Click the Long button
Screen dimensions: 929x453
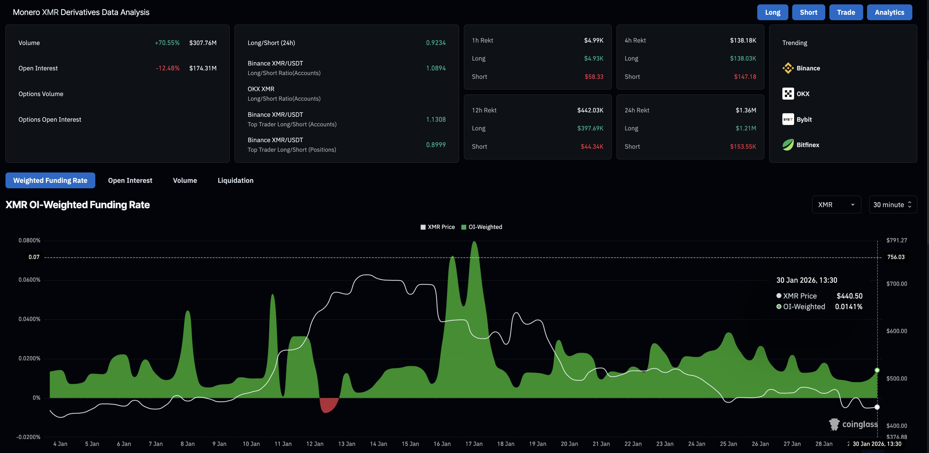[x=772, y=12]
